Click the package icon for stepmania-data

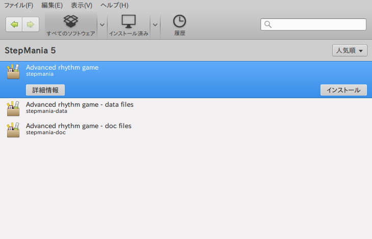click(13, 109)
